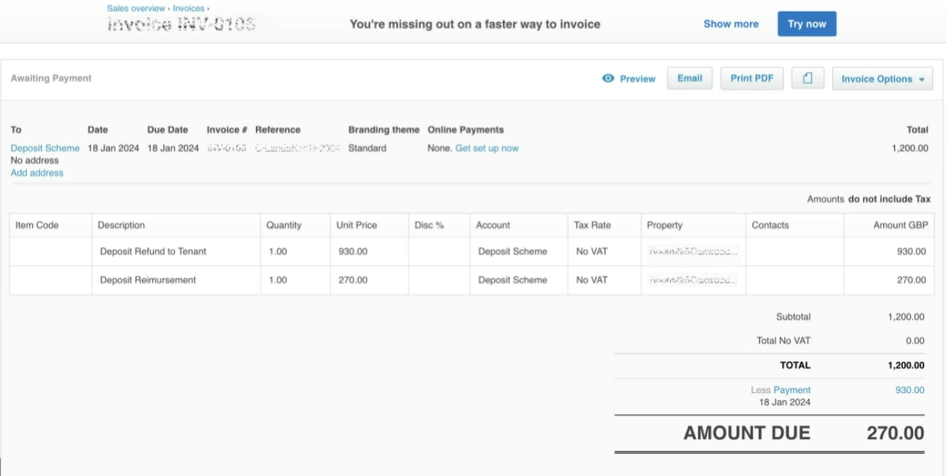
Task: Open the Invoice Options dropdown
Action: pos(882,78)
